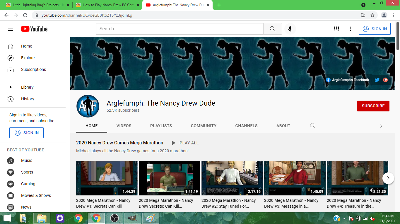Show next videos with carousel arrow
Image resolution: width=400 pixels, height=224 pixels.
tap(388, 178)
